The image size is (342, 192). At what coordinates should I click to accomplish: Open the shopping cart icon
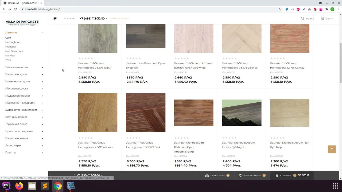click(x=277, y=175)
